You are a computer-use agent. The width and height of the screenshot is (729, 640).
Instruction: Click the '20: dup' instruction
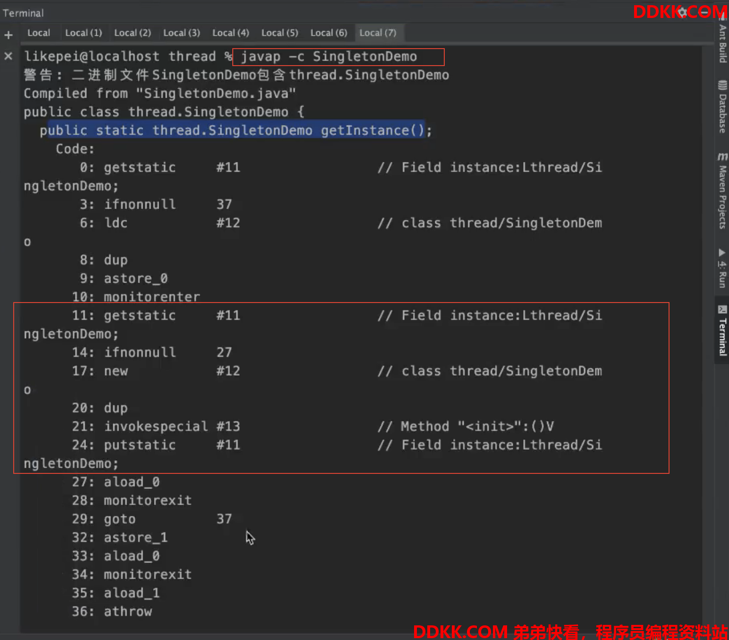(x=100, y=408)
